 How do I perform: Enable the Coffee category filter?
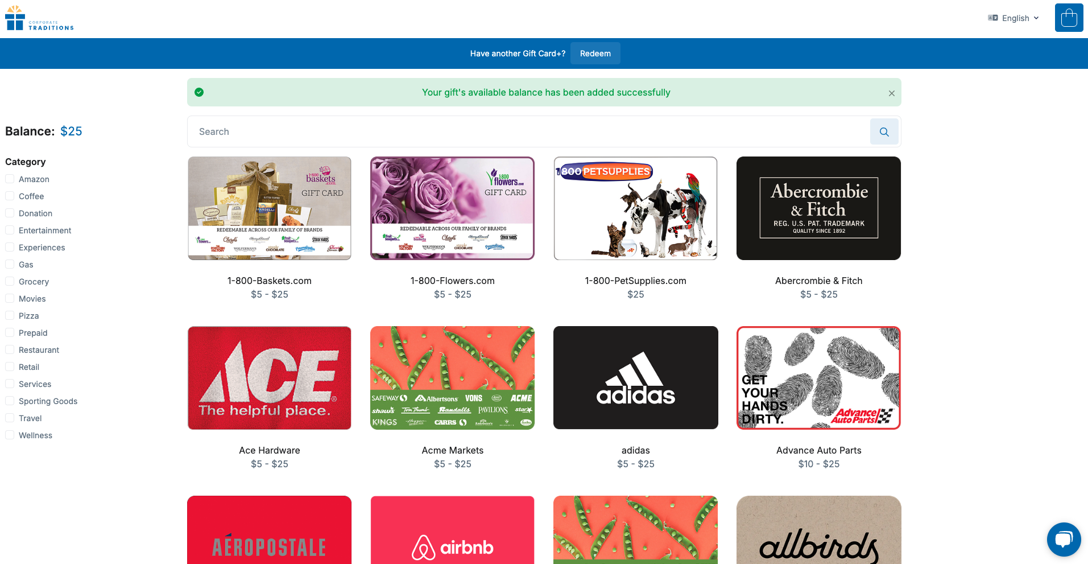pyautogui.click(x=10, y=196)
